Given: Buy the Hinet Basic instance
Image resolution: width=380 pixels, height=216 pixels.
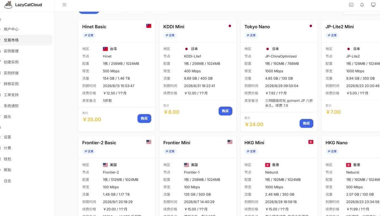Looking at the screenshot, I should pos(144,118).
